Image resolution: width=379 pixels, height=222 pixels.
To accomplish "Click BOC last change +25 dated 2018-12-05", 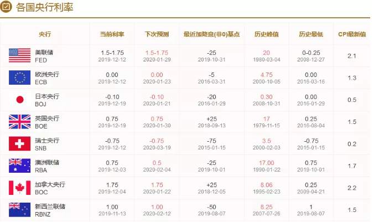I will tap(211, 188).
